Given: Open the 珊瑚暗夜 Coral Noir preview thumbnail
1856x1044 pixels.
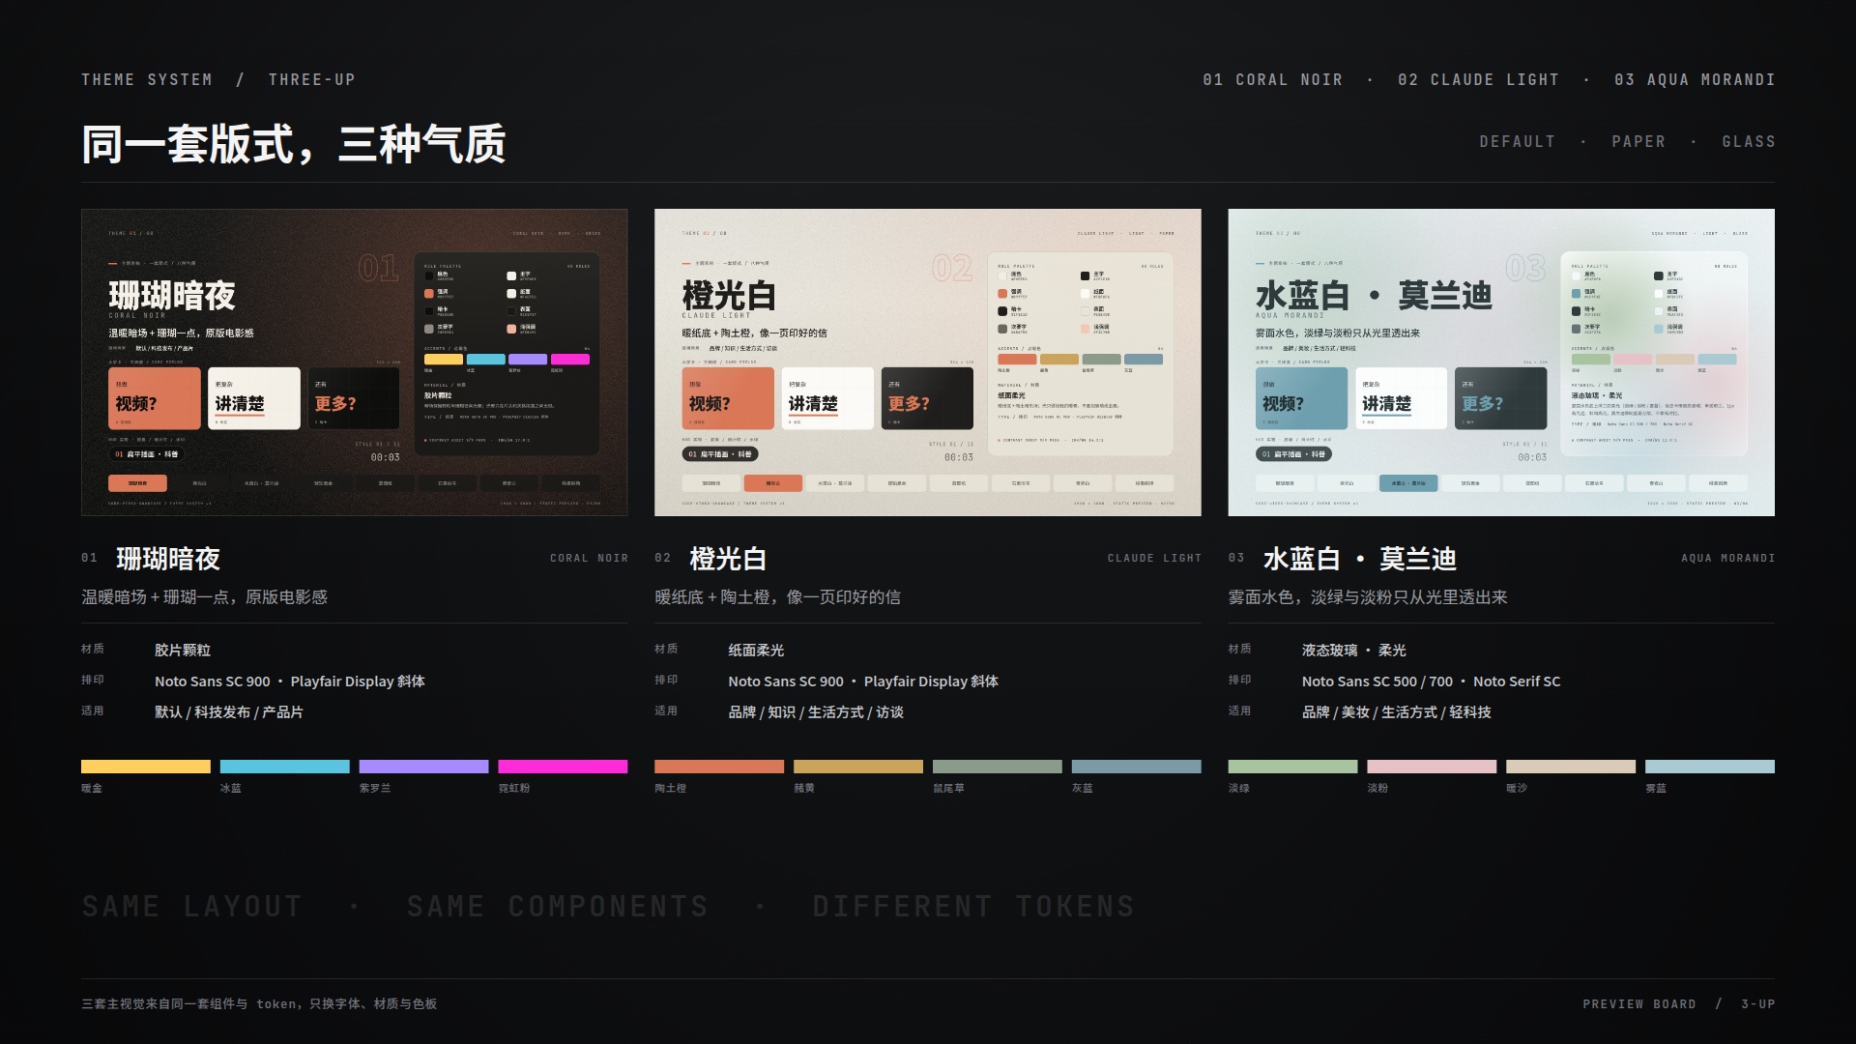Looking at the screenshot, I should [x=355, y=362].
